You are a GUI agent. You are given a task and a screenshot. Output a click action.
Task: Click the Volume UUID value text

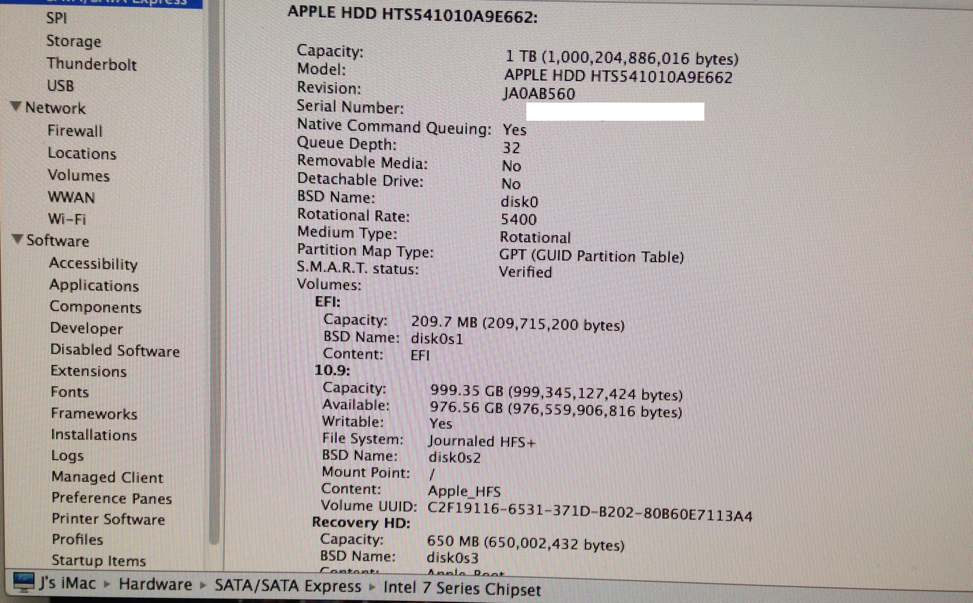coord(589,511)
